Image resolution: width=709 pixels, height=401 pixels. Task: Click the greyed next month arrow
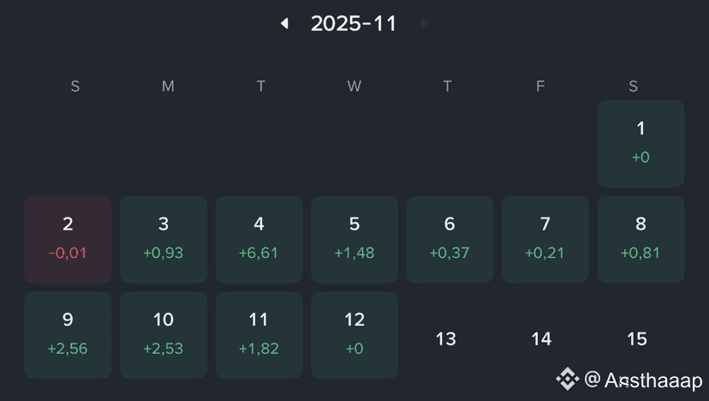pyautogui.click(x=424, y=23)
